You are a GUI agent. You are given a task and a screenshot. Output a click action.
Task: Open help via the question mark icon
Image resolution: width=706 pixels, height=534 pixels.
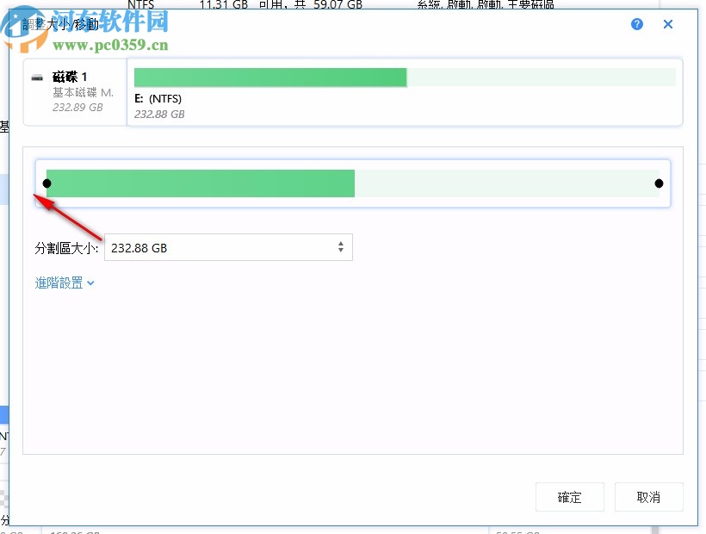(x=636, y=24)
